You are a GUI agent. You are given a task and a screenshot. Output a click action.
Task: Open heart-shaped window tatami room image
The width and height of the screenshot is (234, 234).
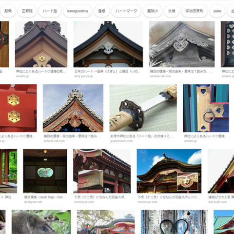pyautogui.click(x=45, y=171)
